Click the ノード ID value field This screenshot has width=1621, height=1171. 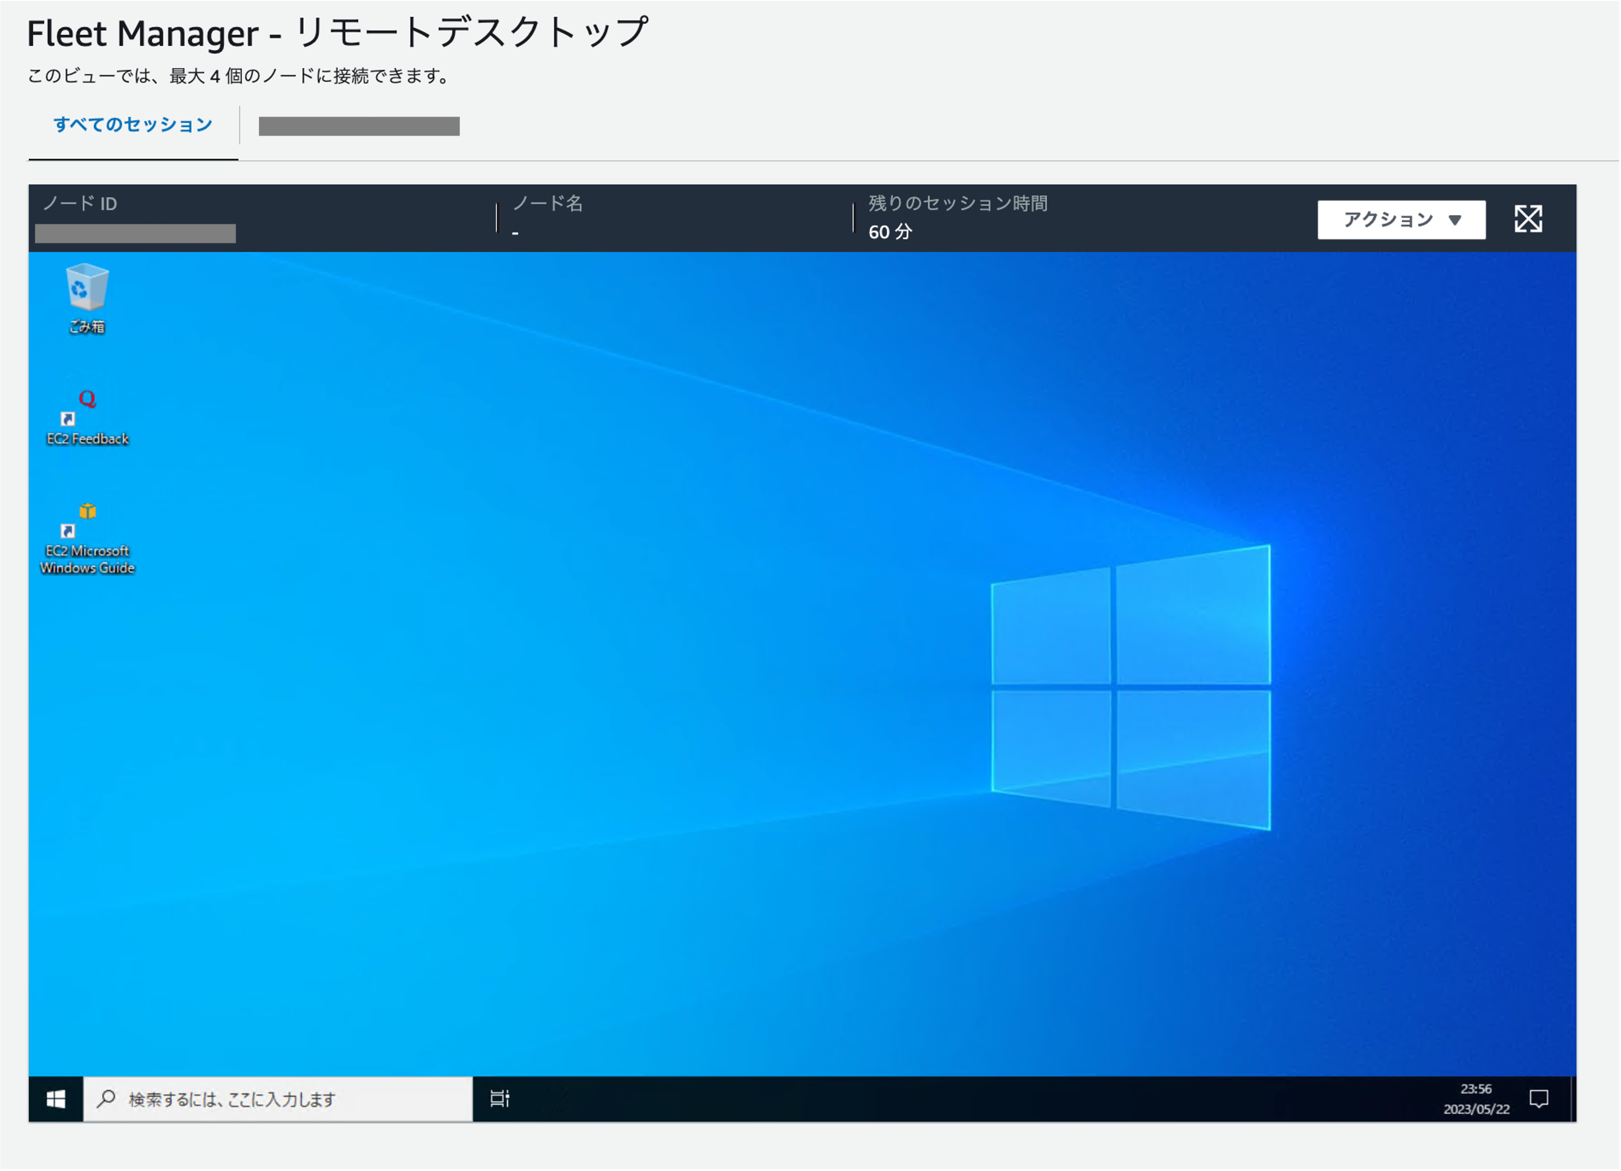(x=136, y=234)
